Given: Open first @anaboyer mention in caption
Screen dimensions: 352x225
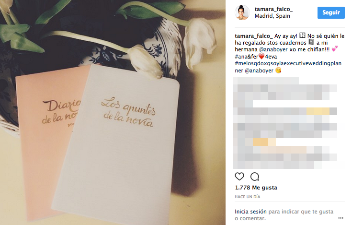Looking at the screenshot, I should [x=273, y=49].
